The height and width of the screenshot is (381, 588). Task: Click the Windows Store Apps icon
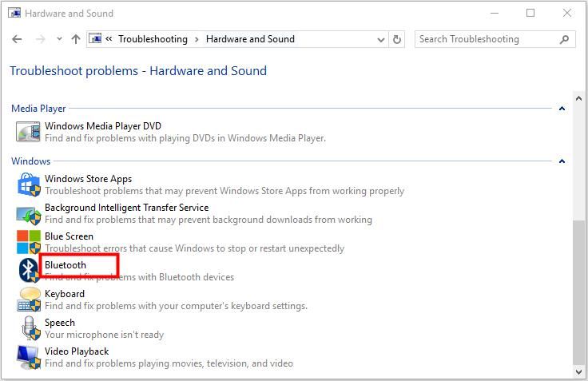click(29, 185)
